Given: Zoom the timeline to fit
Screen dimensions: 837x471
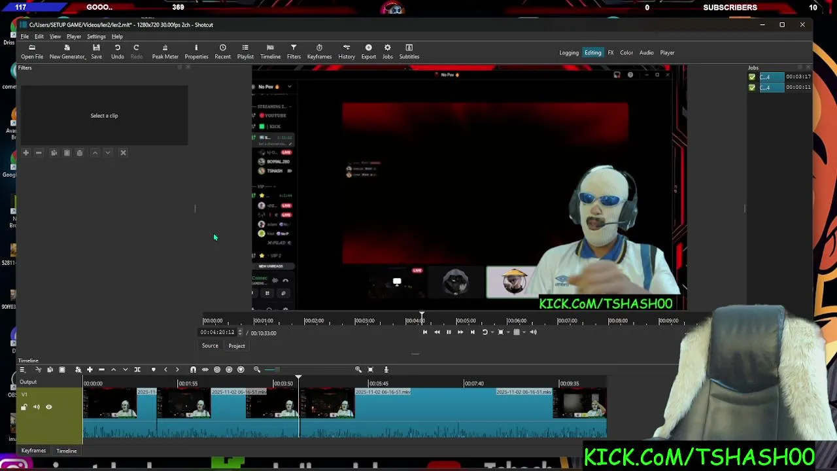Looking at the screenshot, I should coord(371,370).
